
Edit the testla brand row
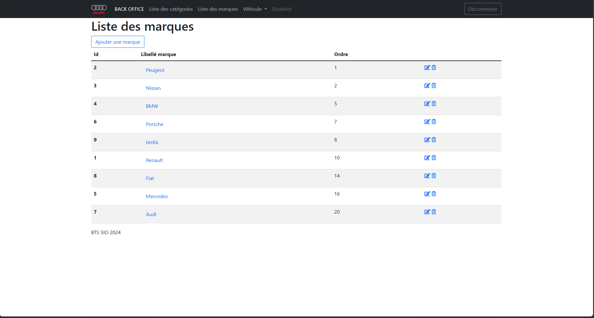click(427, 140)
